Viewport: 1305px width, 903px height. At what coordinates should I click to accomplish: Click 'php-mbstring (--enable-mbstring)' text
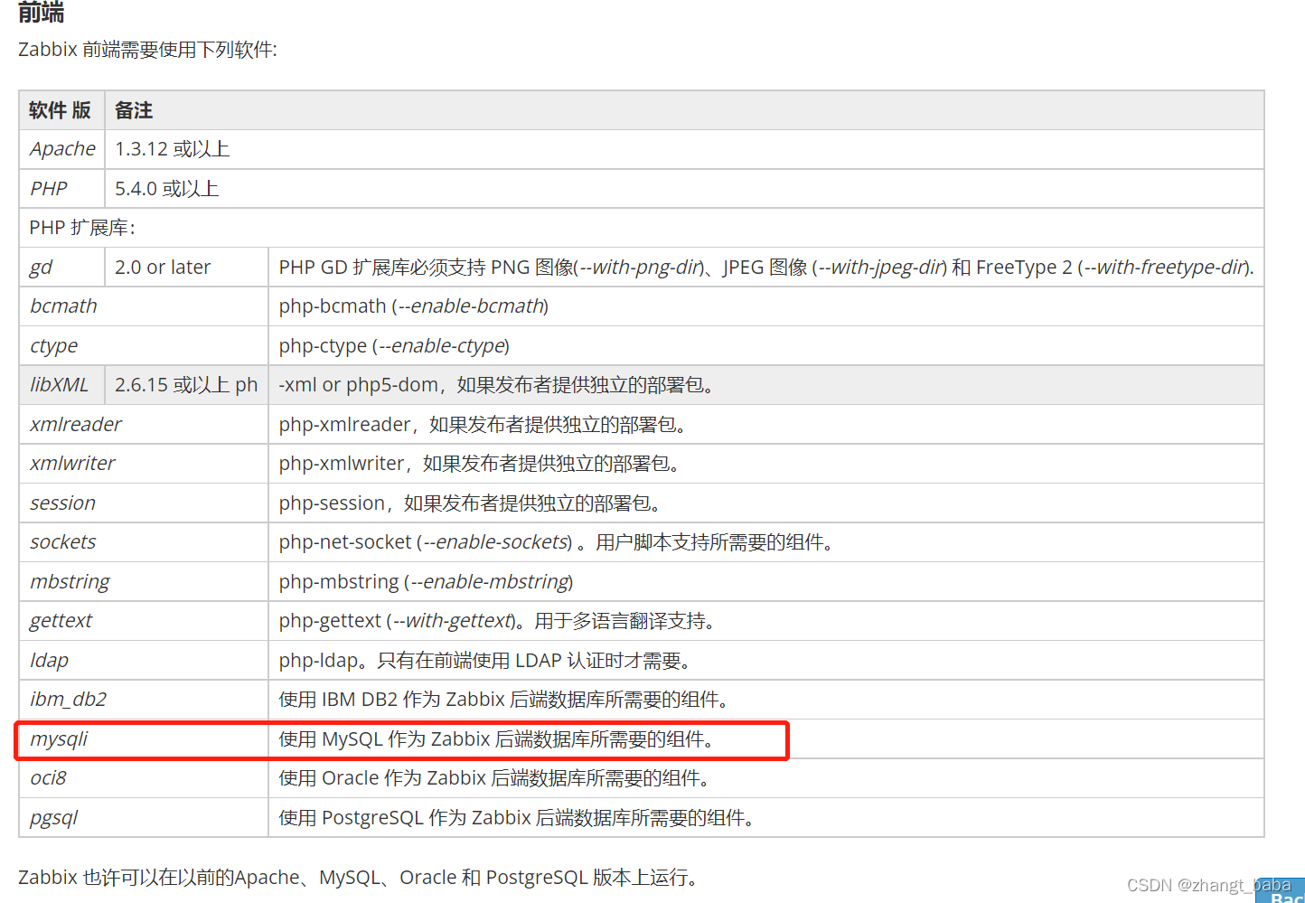click(x=426, y=582)
